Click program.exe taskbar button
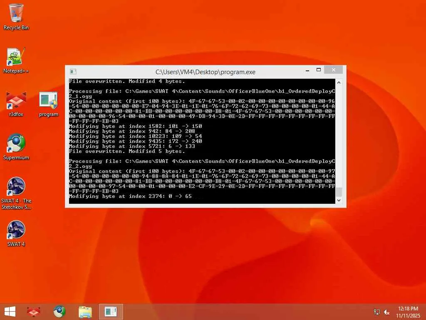426x320 pixels. click(111, 312)
